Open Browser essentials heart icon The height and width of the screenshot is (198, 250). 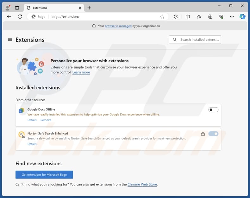[221, 16]
